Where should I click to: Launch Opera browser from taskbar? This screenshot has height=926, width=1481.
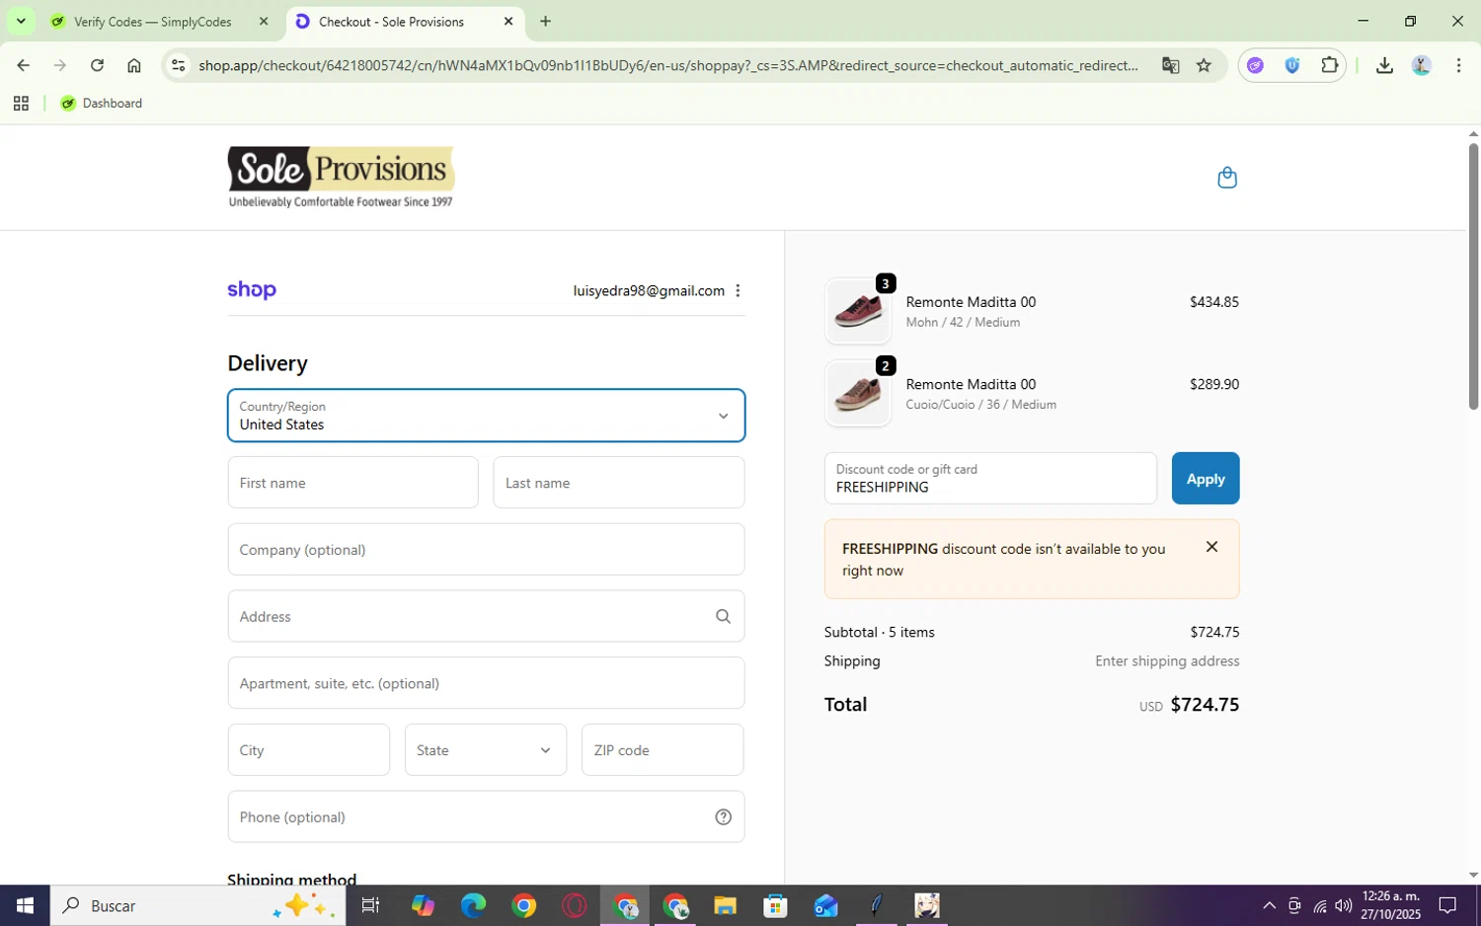[574, 905]
